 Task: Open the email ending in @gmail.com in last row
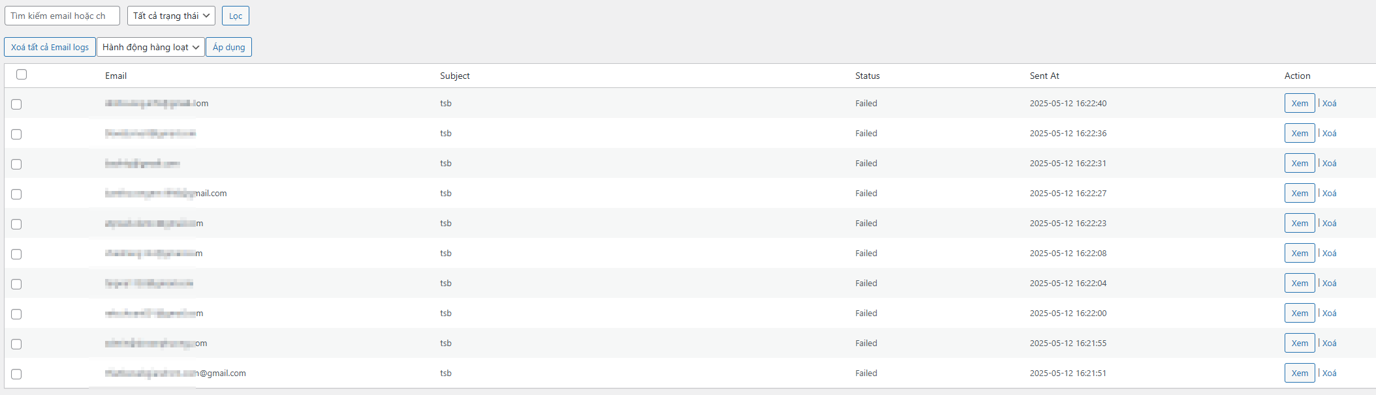[x=176, y=373]
